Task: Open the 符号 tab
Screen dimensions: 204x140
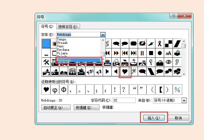Action: pos(47,26)
